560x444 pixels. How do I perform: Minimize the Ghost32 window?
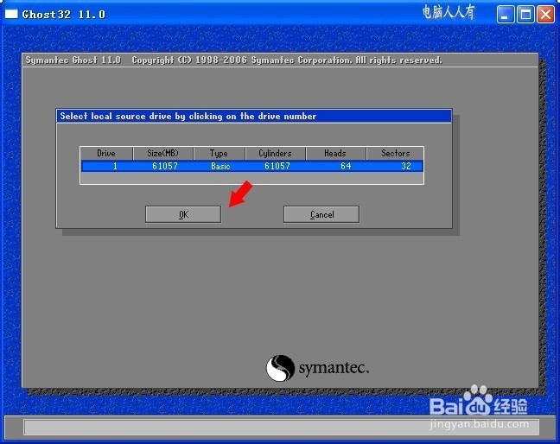pos(505,15)
